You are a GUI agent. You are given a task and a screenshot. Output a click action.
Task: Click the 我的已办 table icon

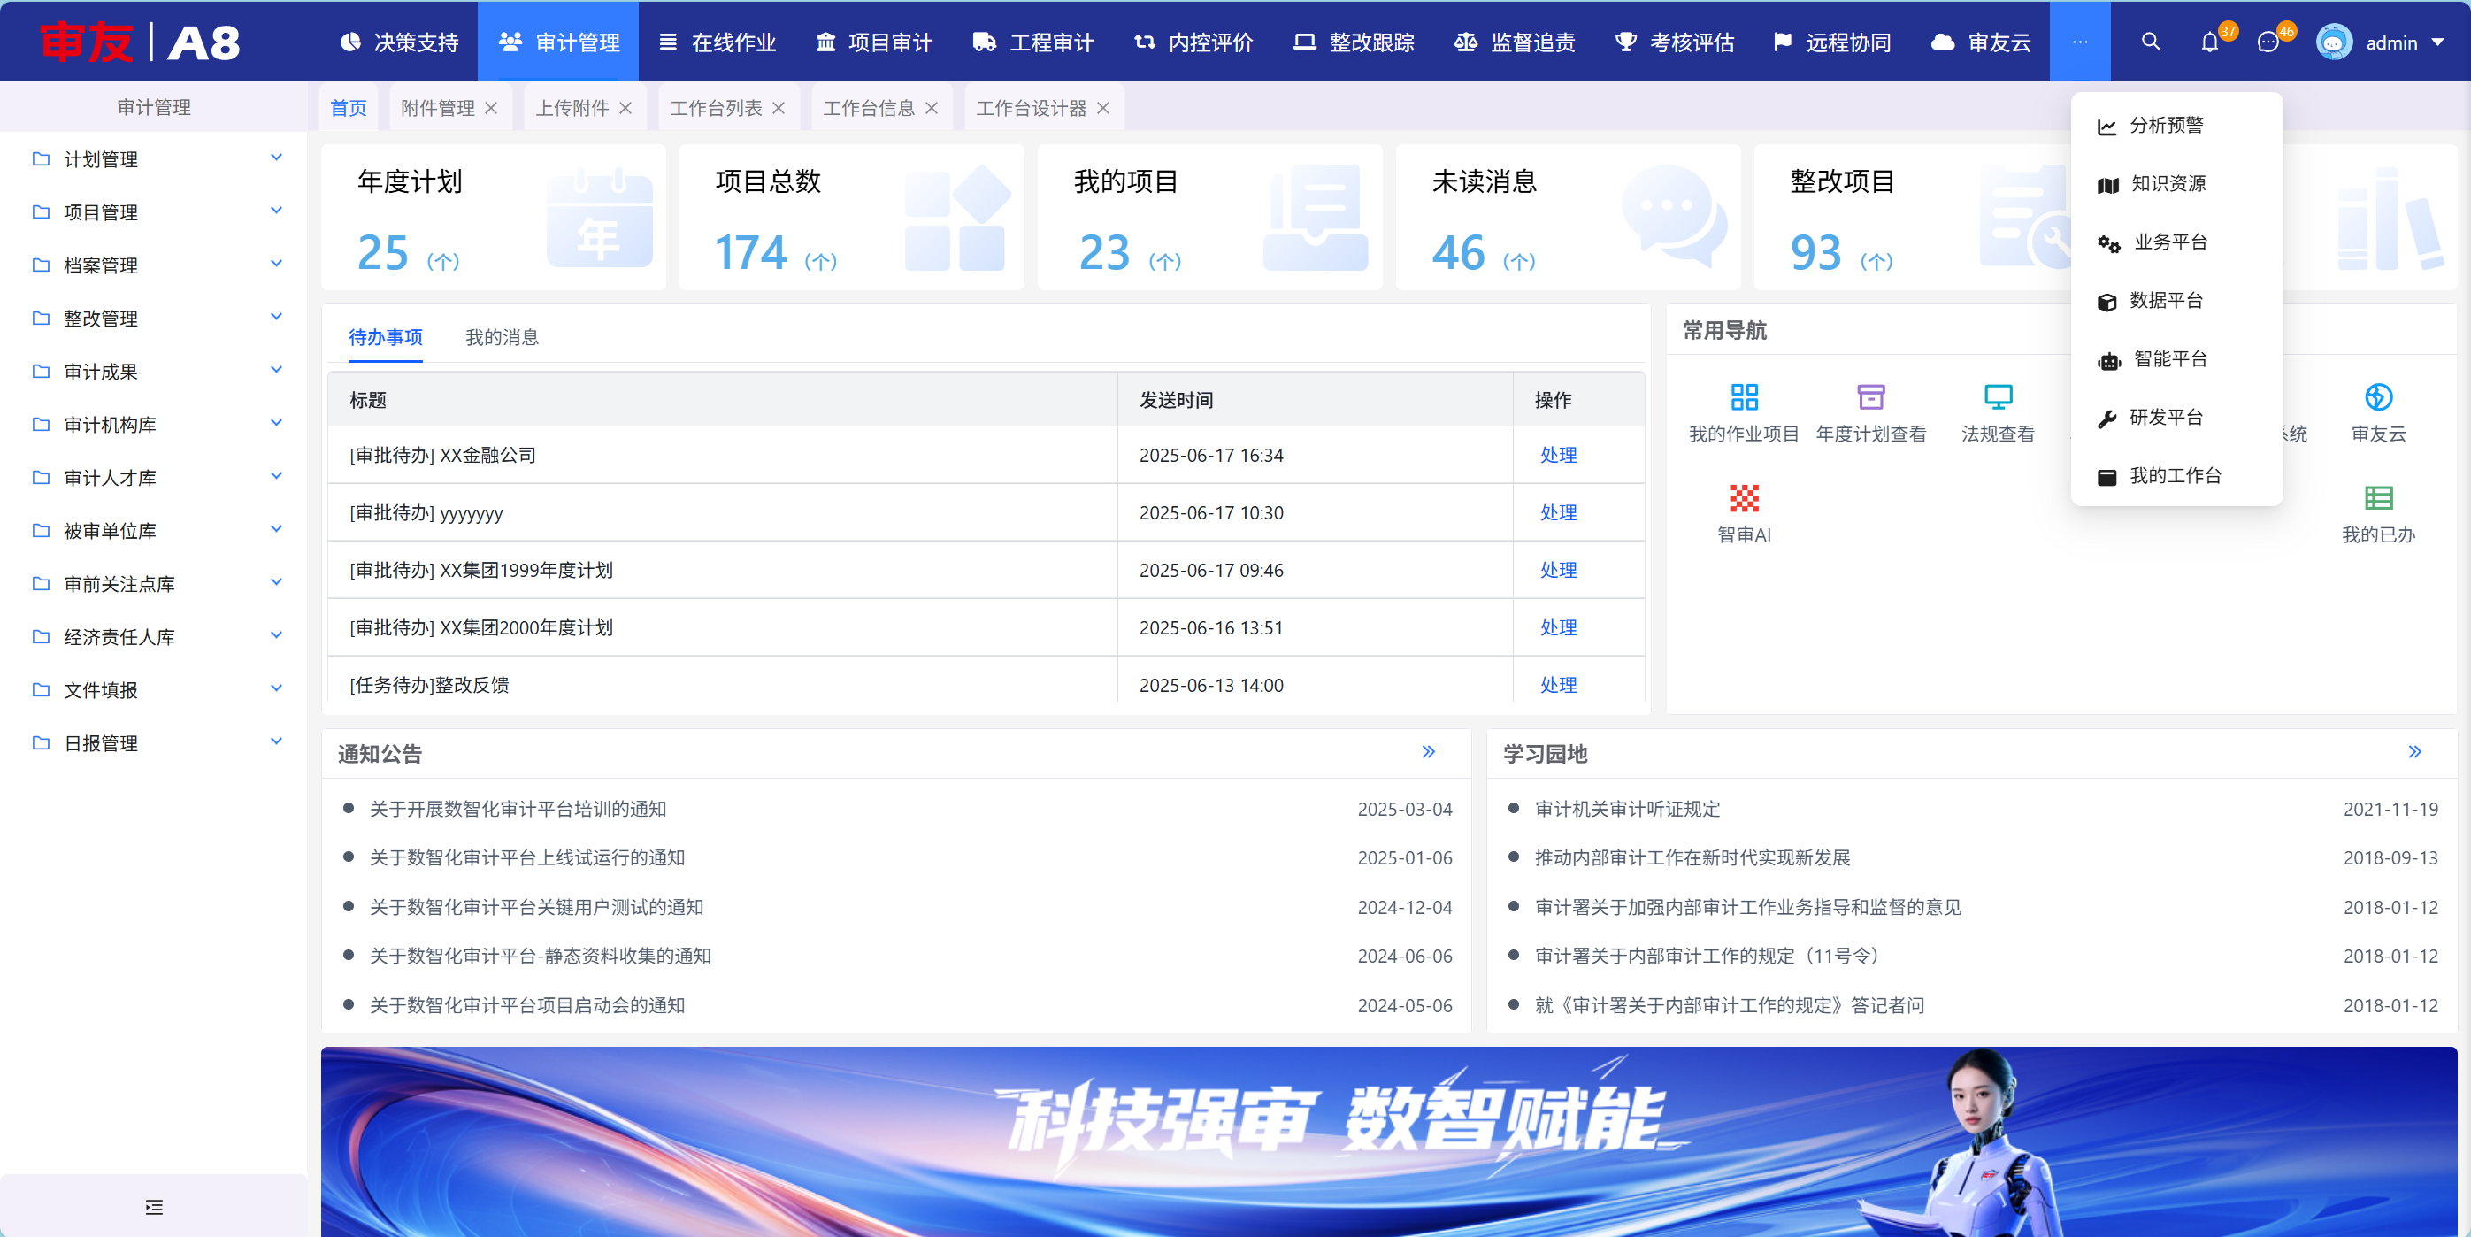[x=2378, y=499]
